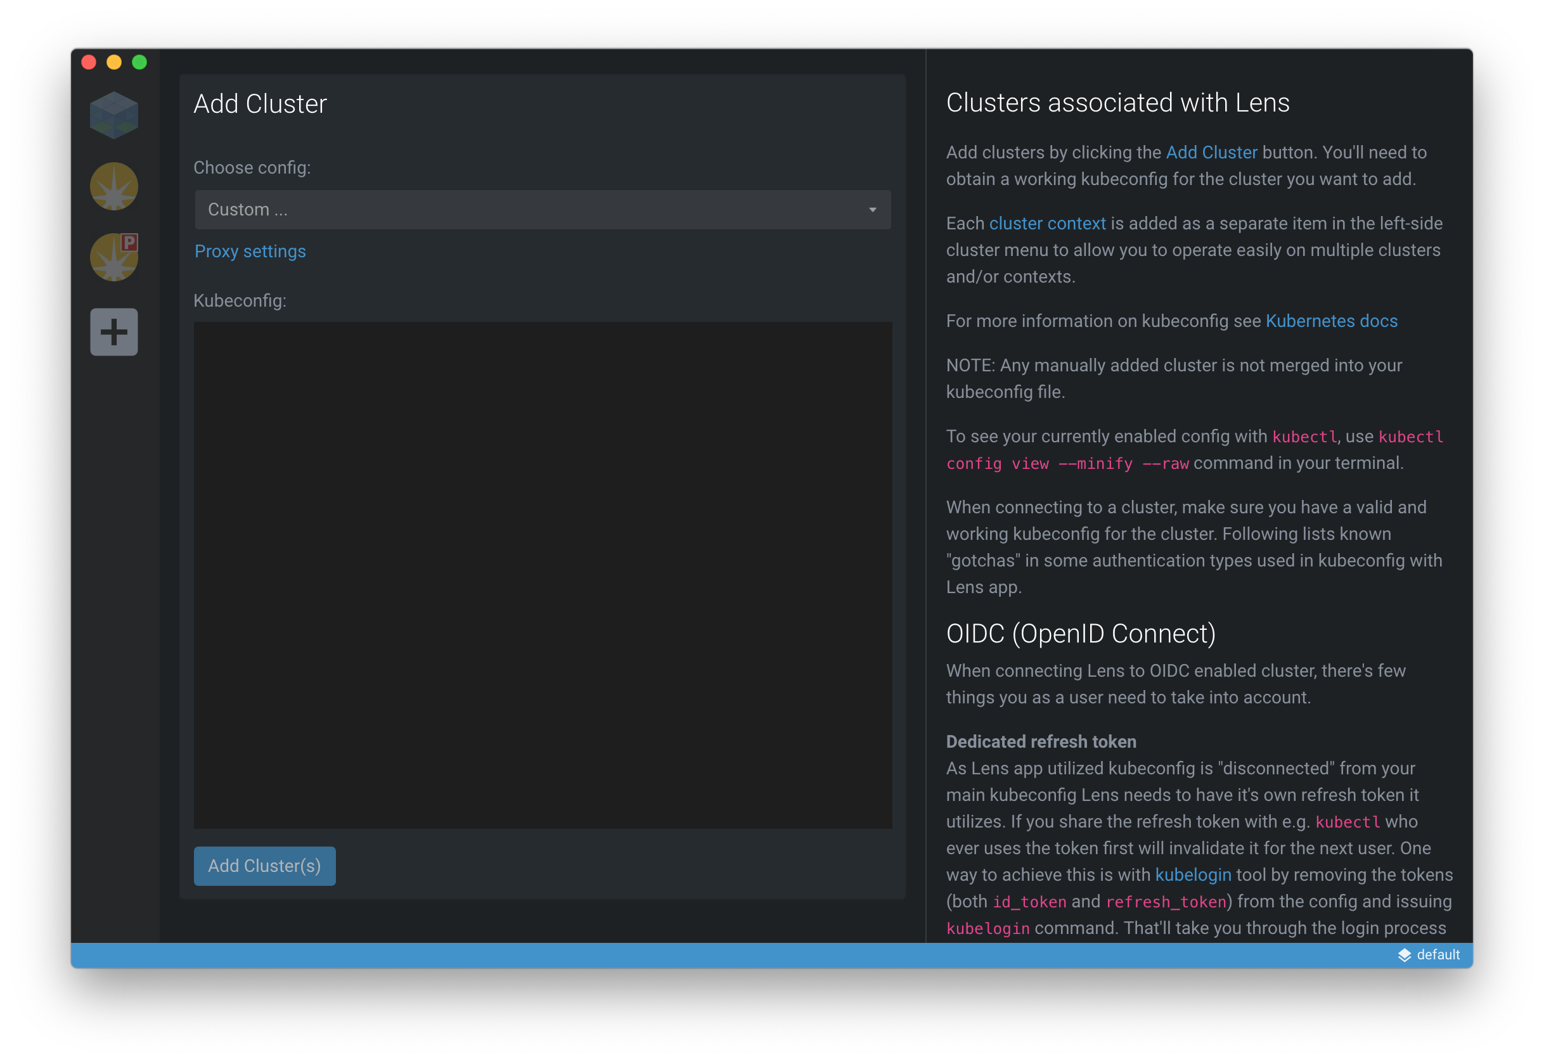
Task: Click the refresh_token code text
Action: [1166, 902]
